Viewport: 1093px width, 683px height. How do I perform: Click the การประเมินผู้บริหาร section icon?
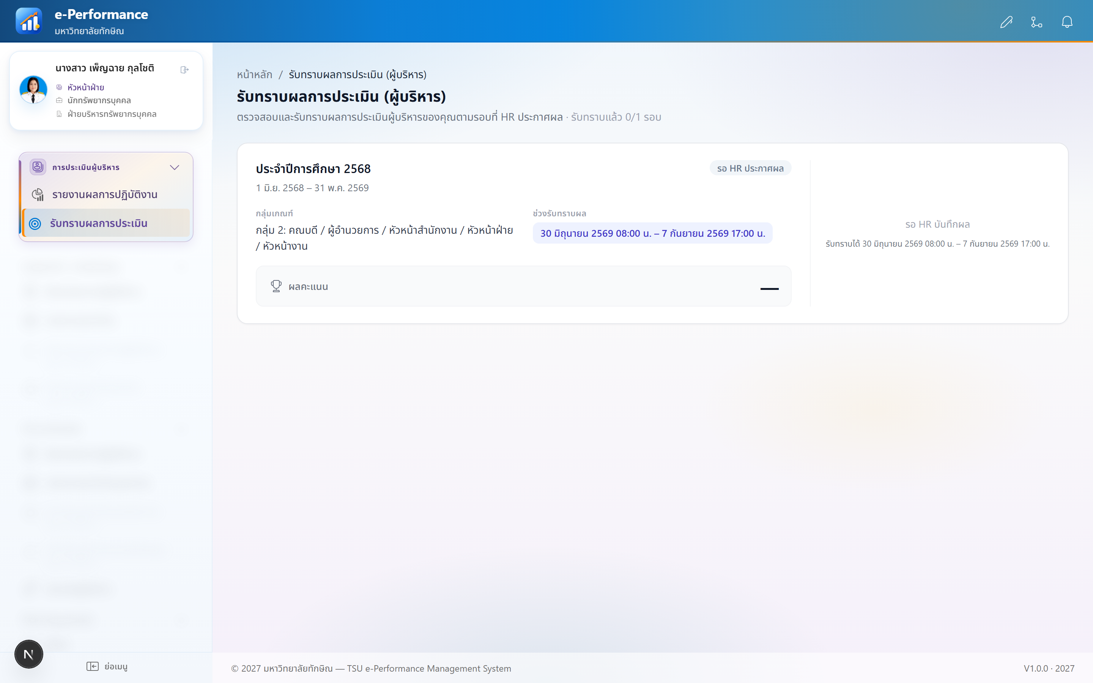[38, 167]
